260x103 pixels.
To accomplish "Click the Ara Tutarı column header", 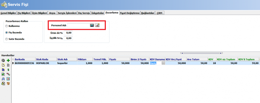I will pyautogui.click(x=197, y=60).
